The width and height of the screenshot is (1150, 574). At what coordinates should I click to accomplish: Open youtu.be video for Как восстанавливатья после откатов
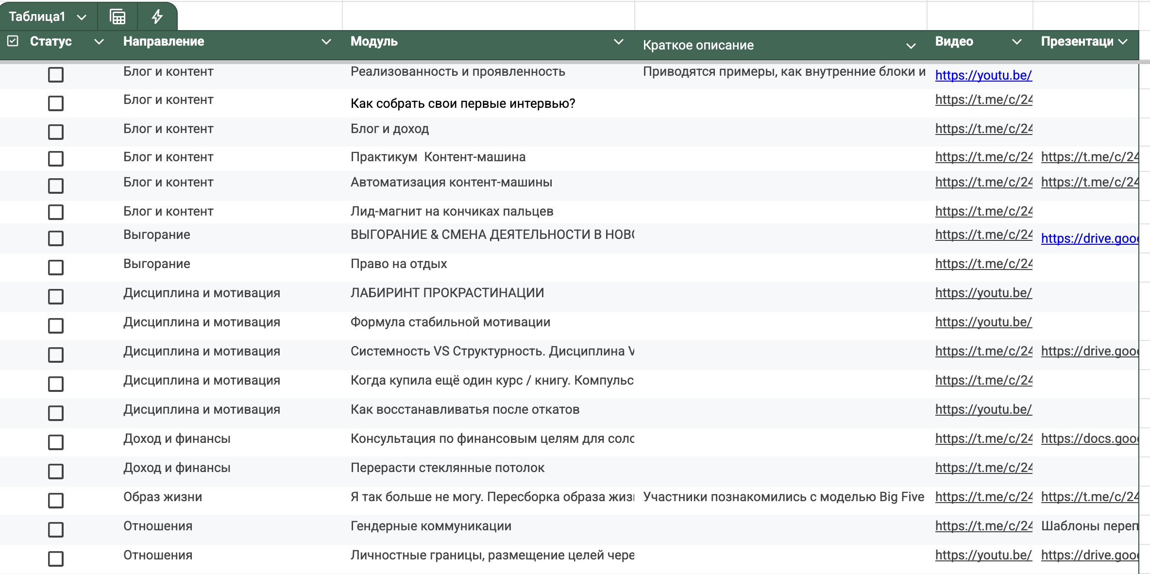[x=983, y=409]
